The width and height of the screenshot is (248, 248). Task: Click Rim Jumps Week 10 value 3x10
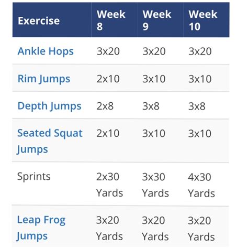[200, 79]
